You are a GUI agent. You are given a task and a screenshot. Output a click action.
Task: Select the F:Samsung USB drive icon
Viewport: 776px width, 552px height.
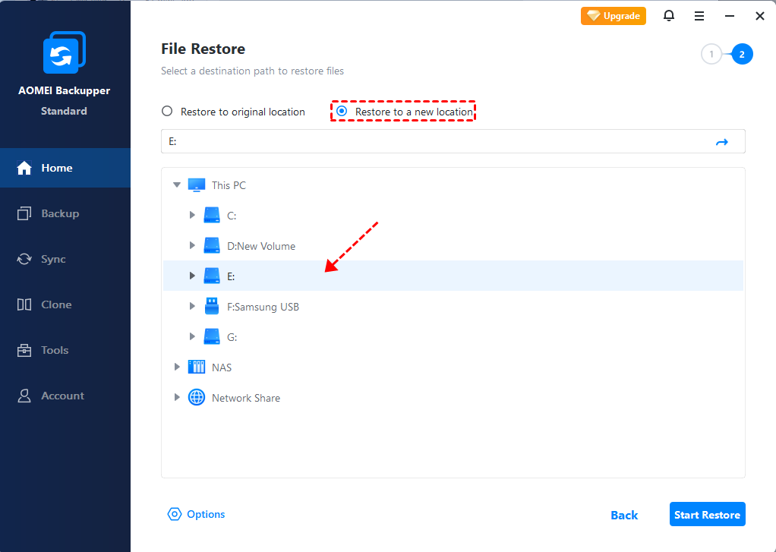[212, 307]
